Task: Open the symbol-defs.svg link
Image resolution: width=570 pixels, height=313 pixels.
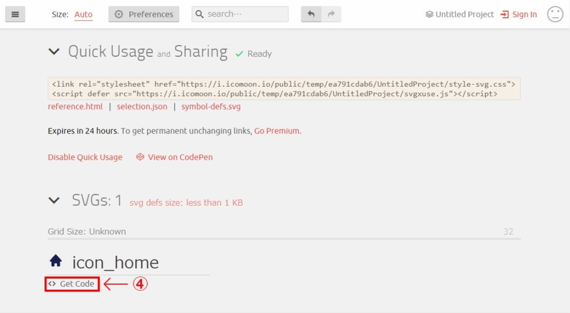Action: point(211,106)
